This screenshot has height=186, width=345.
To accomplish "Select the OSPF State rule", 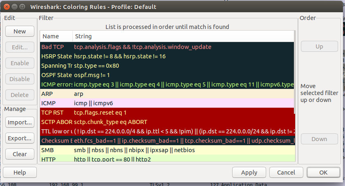I will coord(167,75).
